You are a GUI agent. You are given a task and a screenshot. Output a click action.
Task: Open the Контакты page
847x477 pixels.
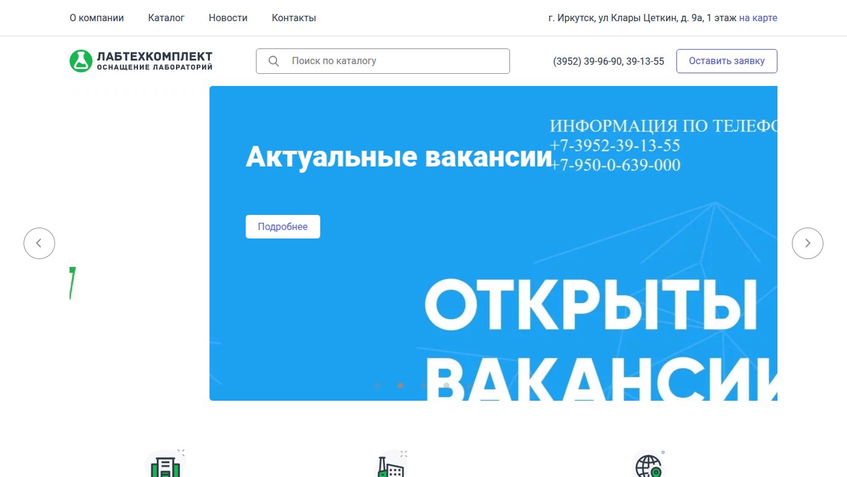pos(294,18)
